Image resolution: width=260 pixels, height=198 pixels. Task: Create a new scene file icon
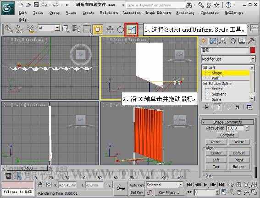(20, 5)
